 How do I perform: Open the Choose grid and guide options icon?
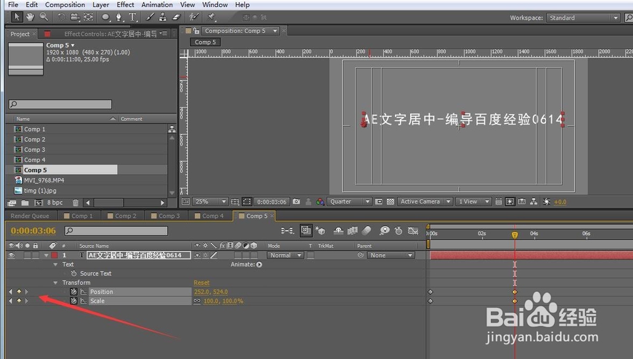235,201
